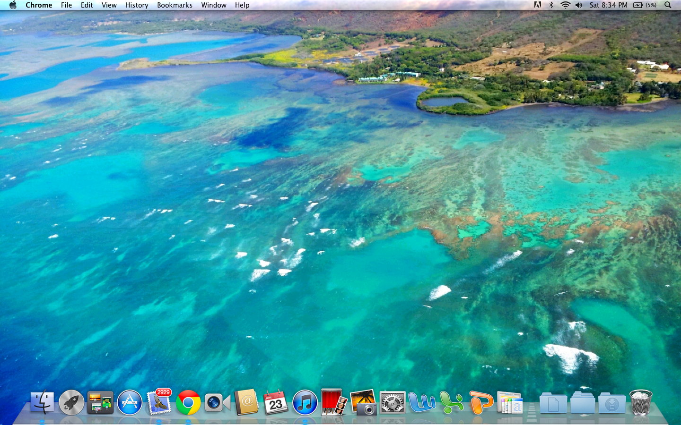Viewport: 681px width, 425px height.
Task: Open Photo Booth in the Dock
Action: pos(334,402)
